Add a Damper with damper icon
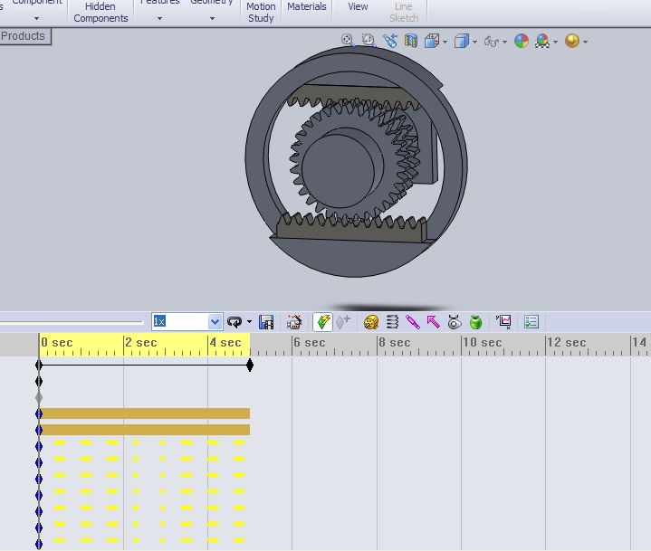651x551 pixels. point(413,322)
